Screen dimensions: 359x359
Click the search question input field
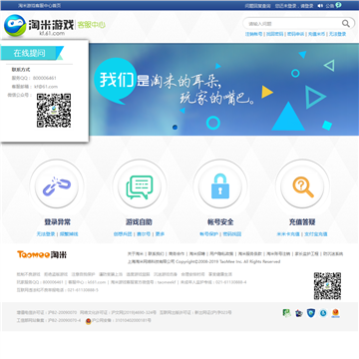(x=294, y=24)
